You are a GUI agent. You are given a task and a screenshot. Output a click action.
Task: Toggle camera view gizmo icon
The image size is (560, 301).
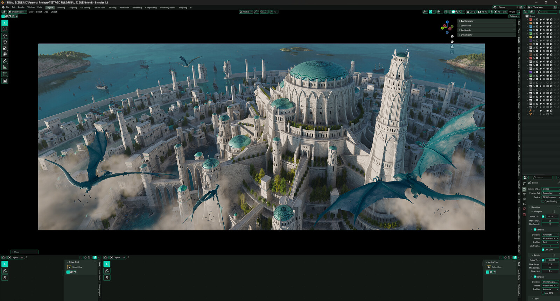pyautogui.click(x=452, y=47)
